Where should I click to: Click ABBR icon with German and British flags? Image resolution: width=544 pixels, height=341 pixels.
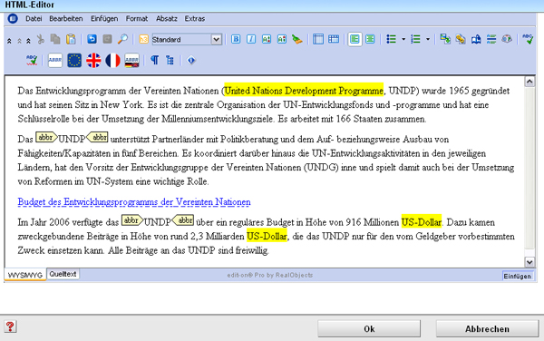[131, 61]
